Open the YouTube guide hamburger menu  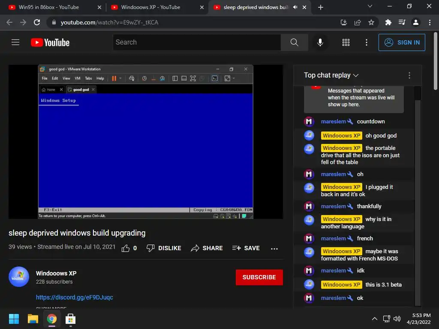15,42
